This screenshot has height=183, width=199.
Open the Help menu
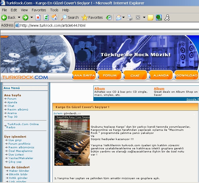[x=66, y=10]
